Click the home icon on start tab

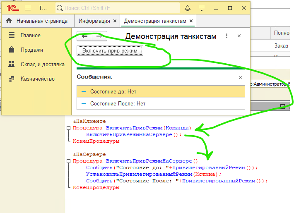9,21
